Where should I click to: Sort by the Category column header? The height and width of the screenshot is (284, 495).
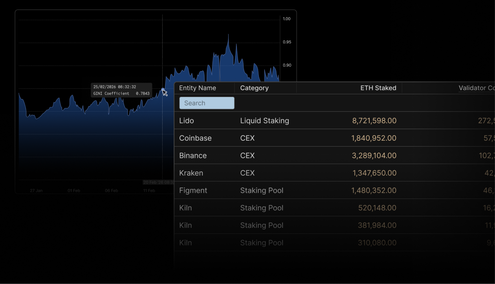(254, 88)
